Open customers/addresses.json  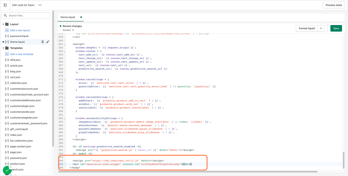[x=26, y=100]
